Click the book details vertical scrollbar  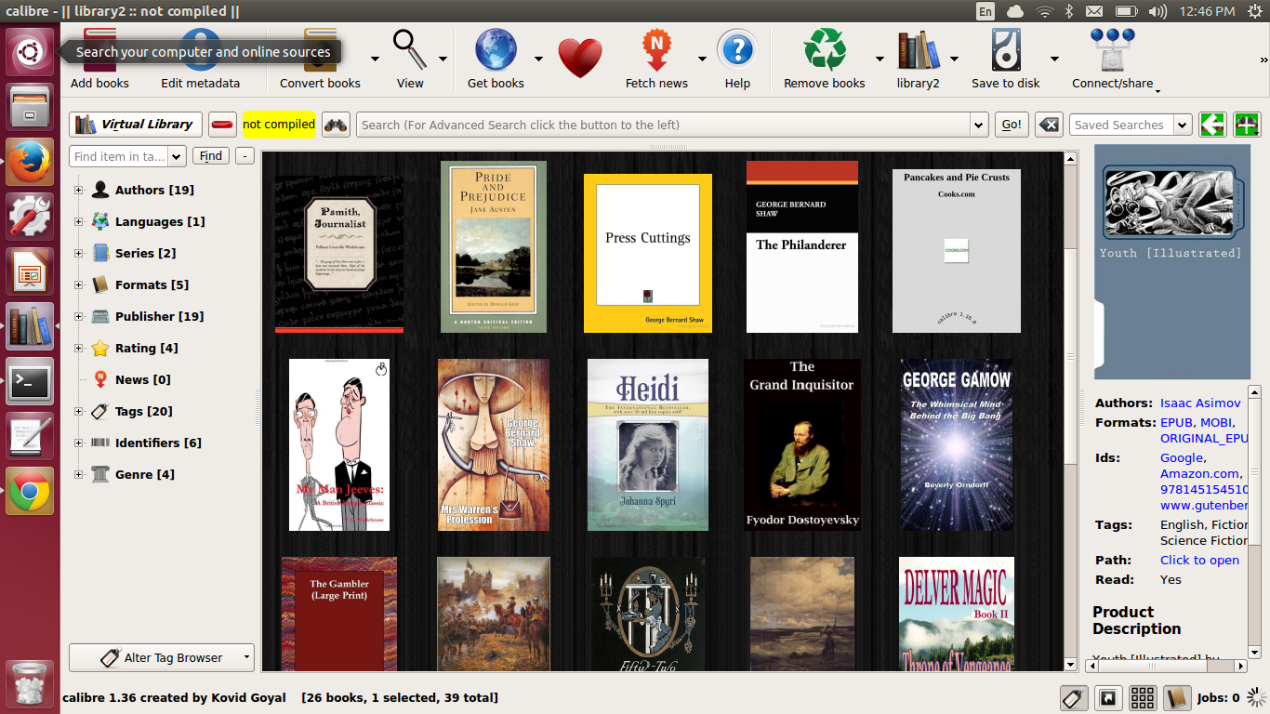(1254, 522)
